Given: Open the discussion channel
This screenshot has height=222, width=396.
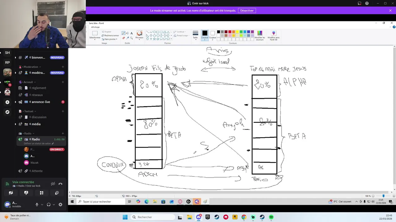Looking at the screenshot, I should (x=41, y=117).
